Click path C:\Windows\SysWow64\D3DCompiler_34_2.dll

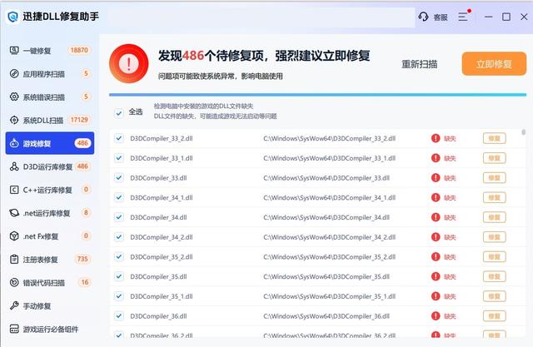coord(329,237)
